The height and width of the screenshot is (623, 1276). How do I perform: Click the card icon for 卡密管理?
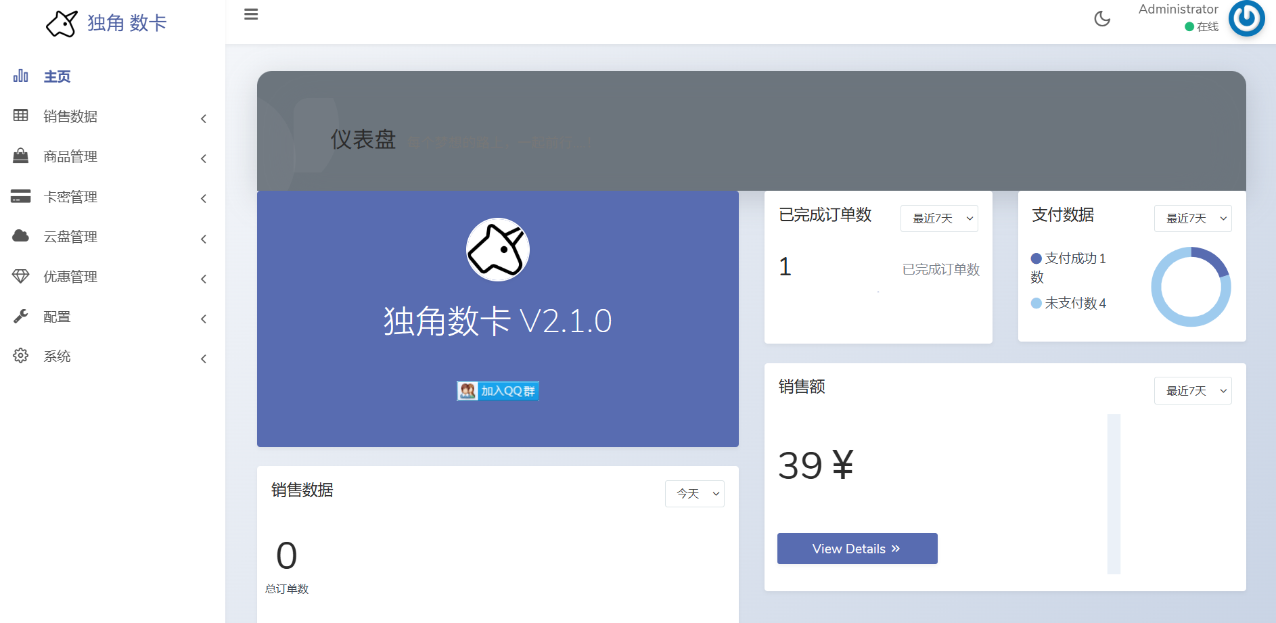coord(21,196)
